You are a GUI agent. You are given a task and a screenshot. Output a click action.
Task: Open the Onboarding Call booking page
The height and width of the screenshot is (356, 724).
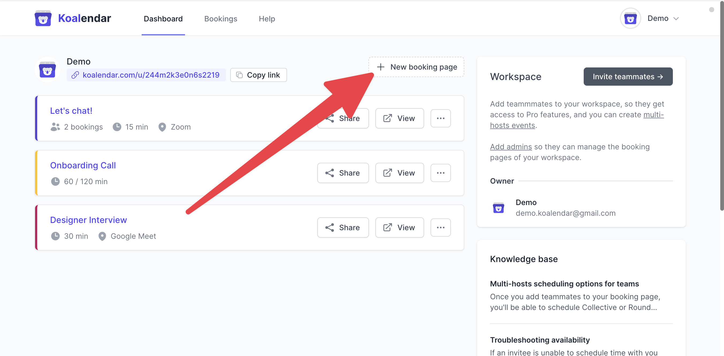[83, 165]
